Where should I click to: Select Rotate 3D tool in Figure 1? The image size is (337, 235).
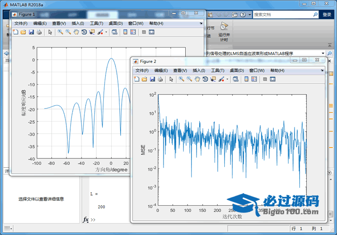[84, 32]
